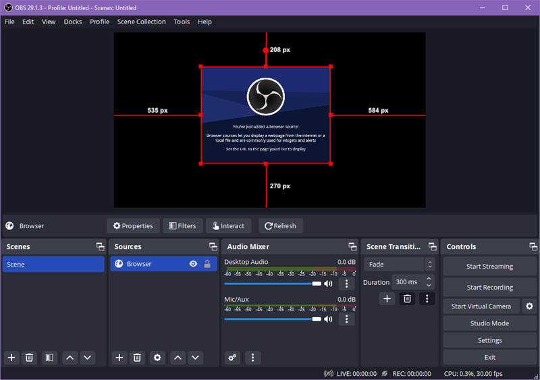Screen dimensions: 540x380
Task: Remove selected source with trash icon
Action: (137, 358)
